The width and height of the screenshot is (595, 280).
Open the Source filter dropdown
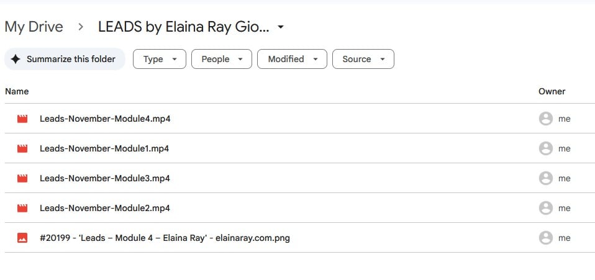[363, 59]
